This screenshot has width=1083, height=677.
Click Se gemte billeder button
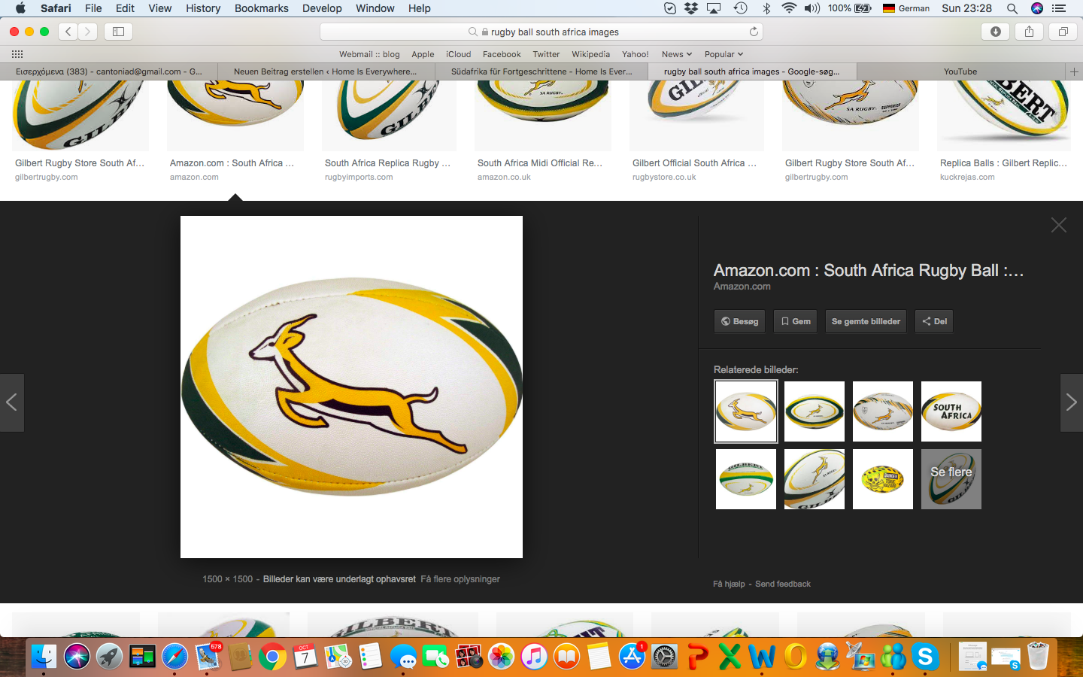point(866,321)
